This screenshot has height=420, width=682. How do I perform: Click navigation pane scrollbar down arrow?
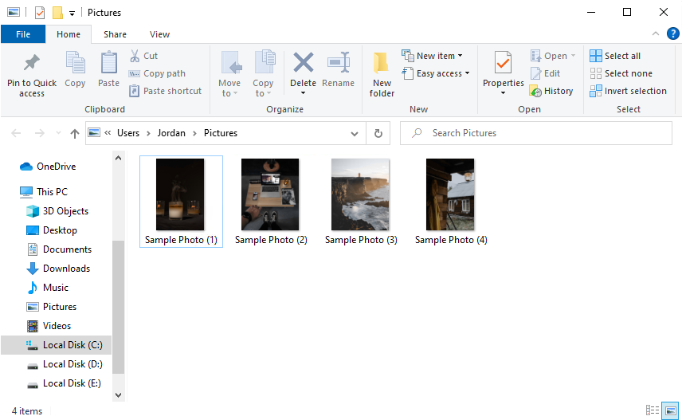click(x=118, y=395)
